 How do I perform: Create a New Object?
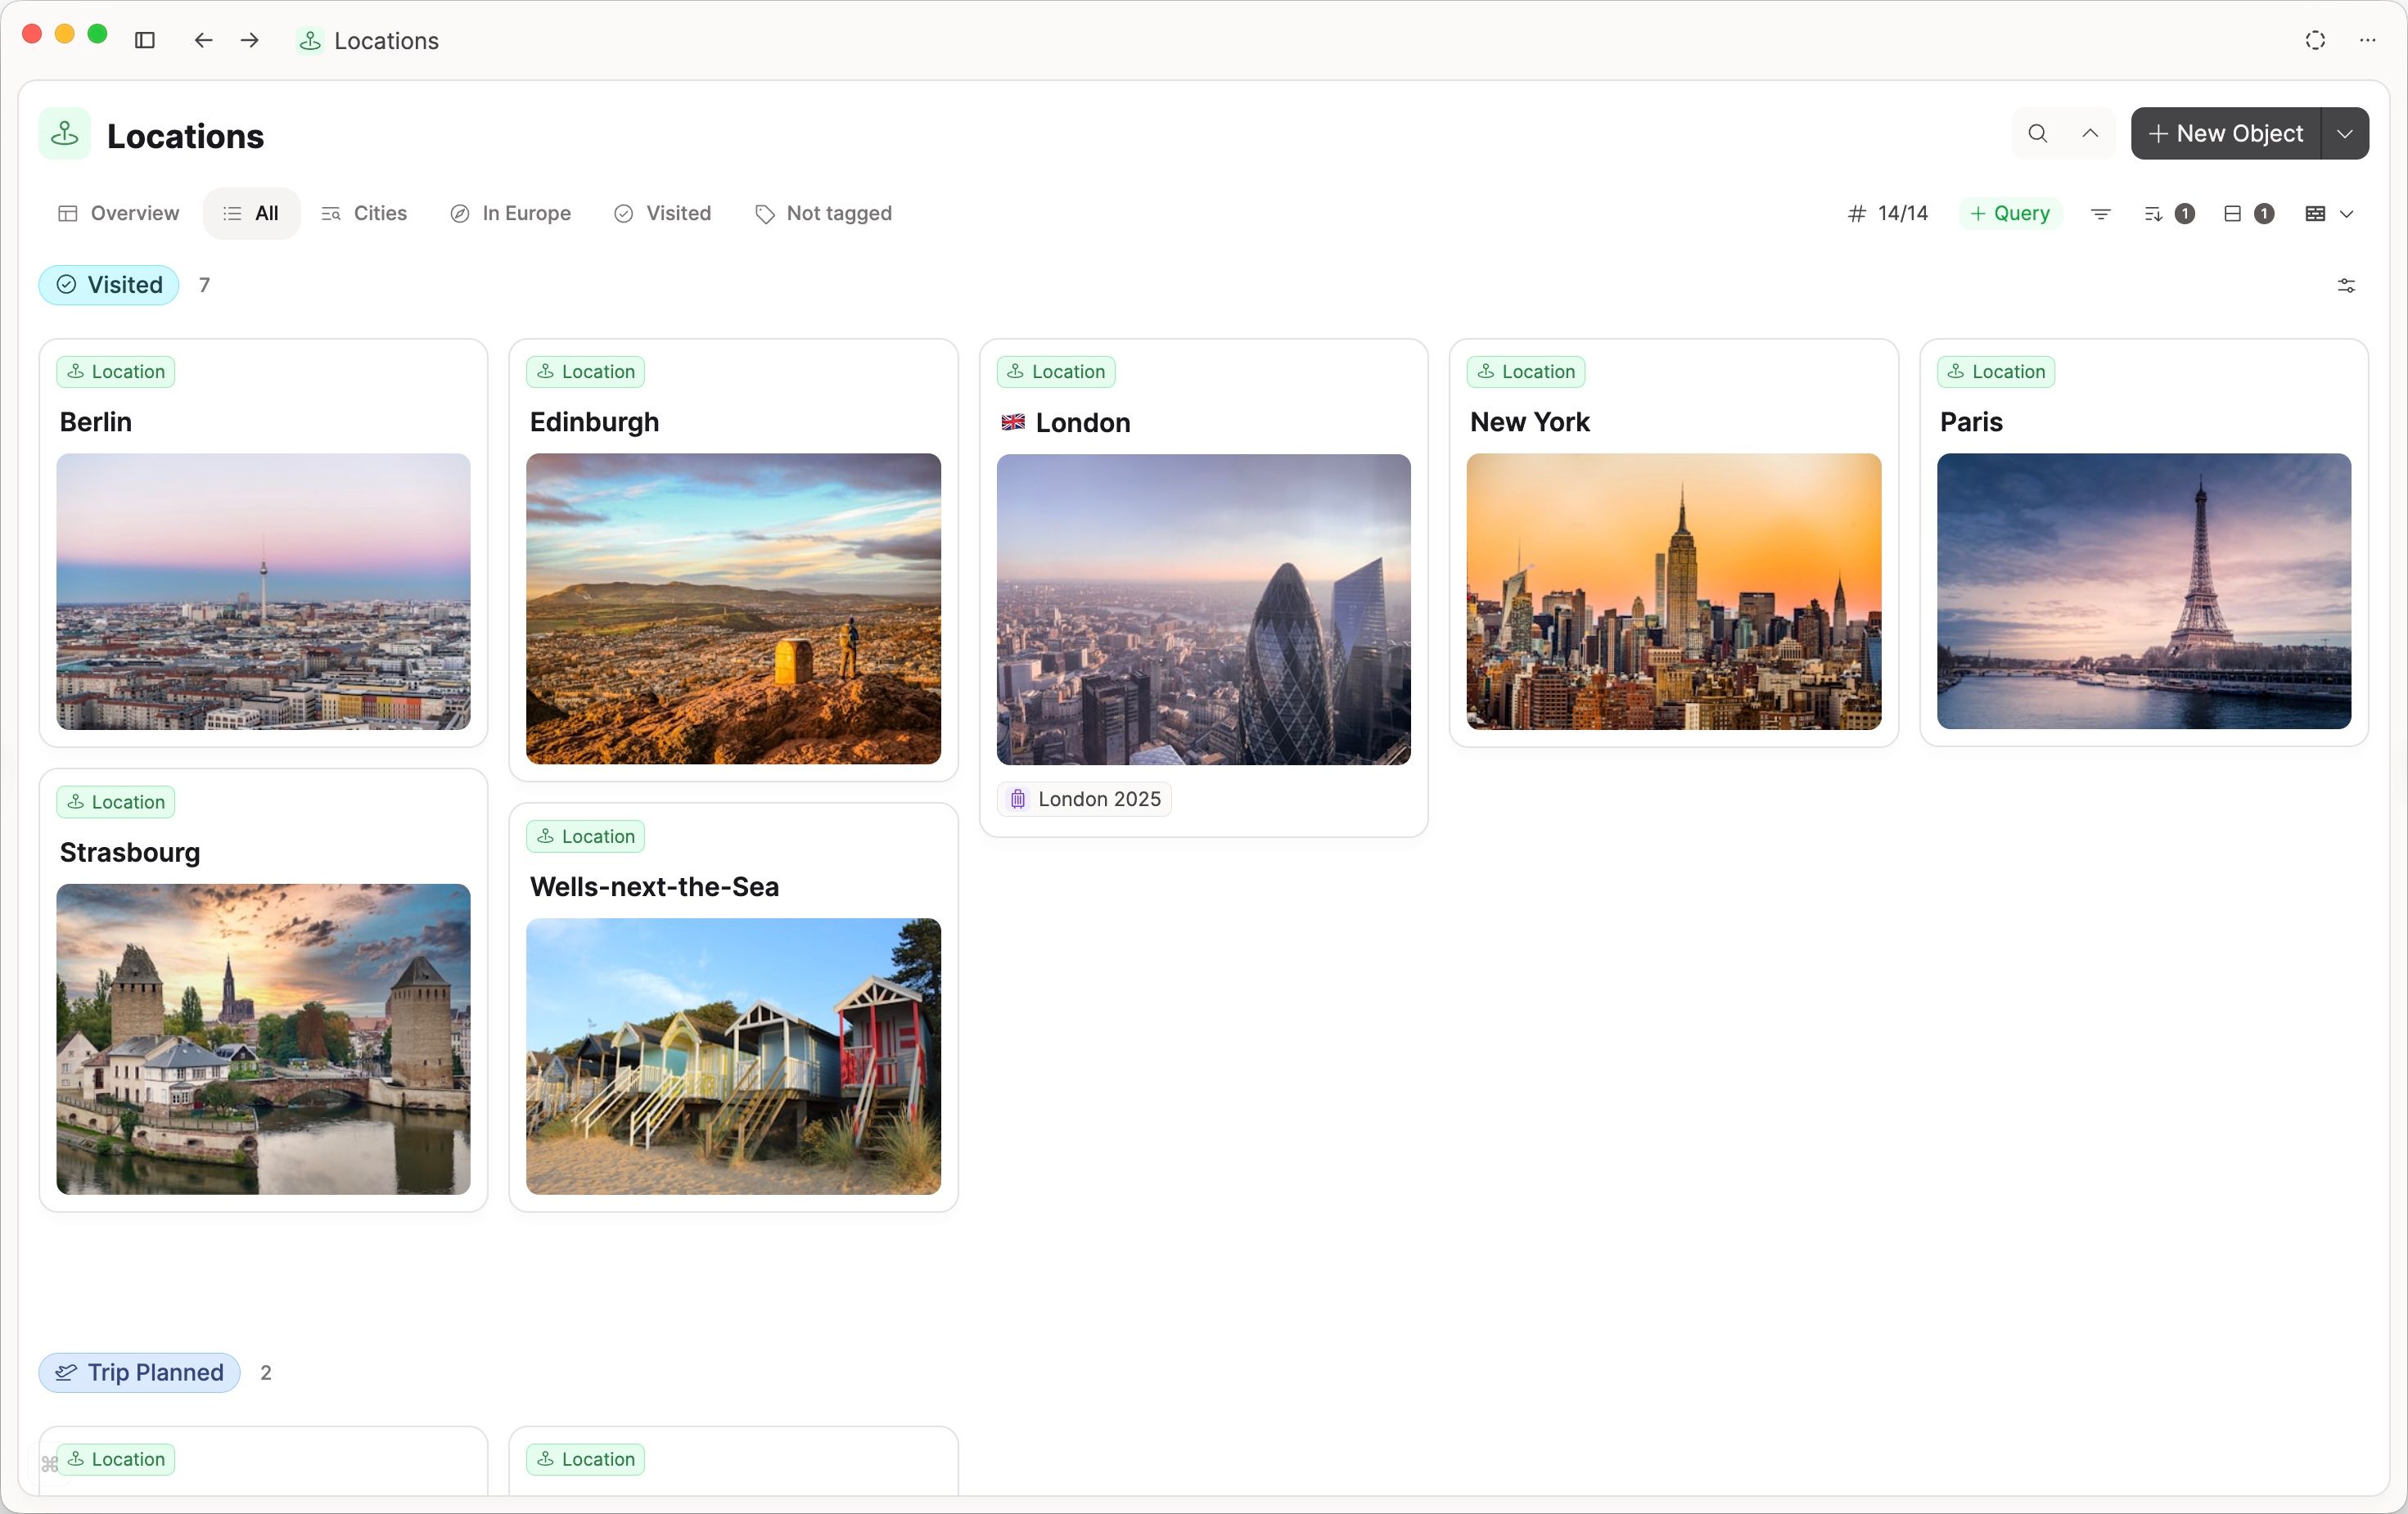pyautogui.click(x=2228, y=133)
